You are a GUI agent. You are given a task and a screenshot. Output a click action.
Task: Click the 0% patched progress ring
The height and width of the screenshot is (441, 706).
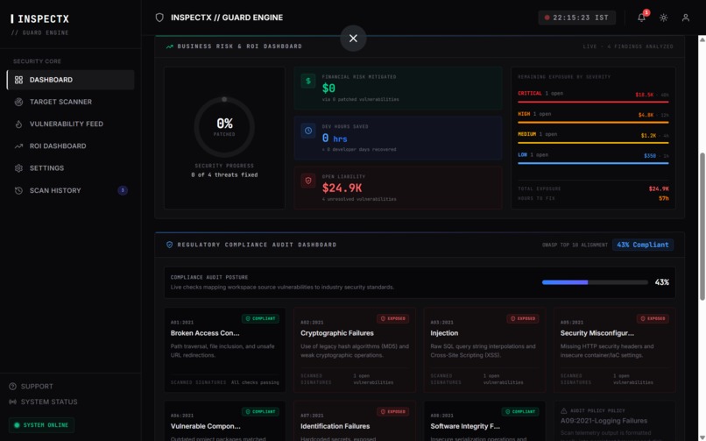[x=224, y=127]
